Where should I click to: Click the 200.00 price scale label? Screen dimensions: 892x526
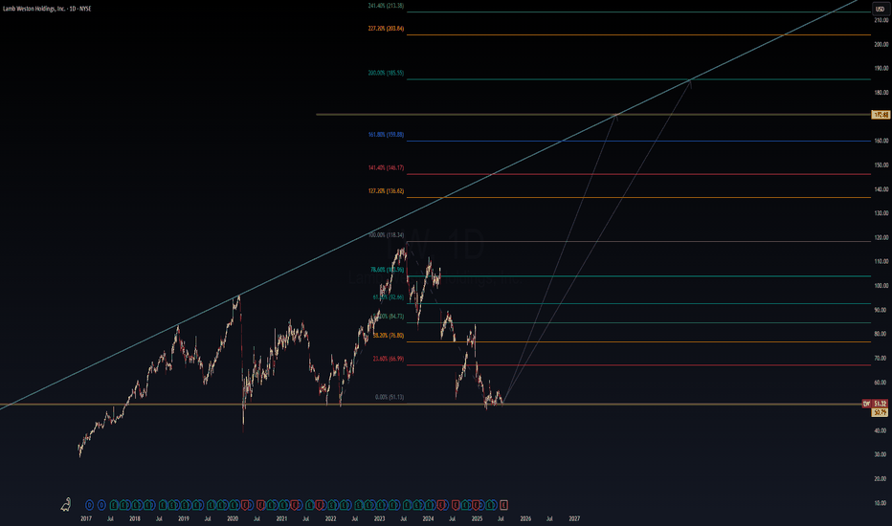pyautogui.click(x=881, y=44)
